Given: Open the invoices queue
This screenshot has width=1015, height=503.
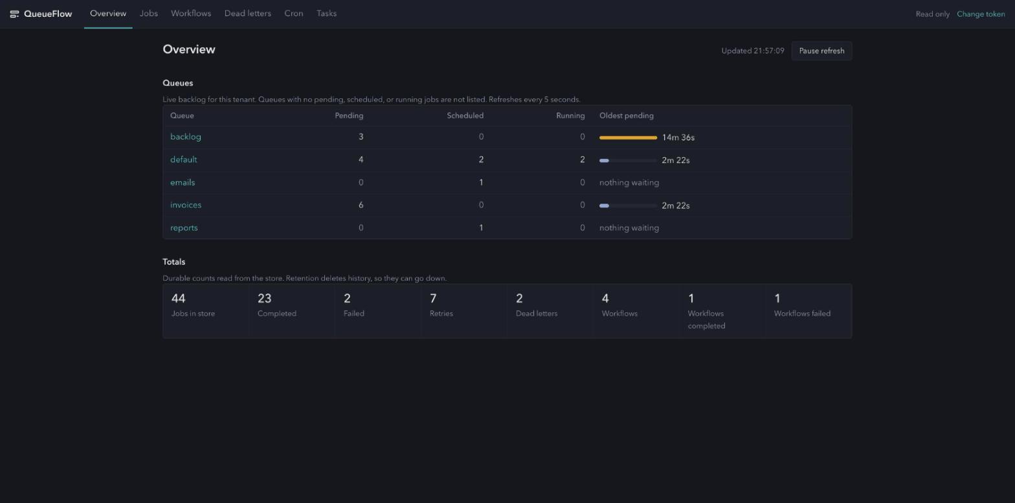Looking at the screenshot, I should [186, 205].
